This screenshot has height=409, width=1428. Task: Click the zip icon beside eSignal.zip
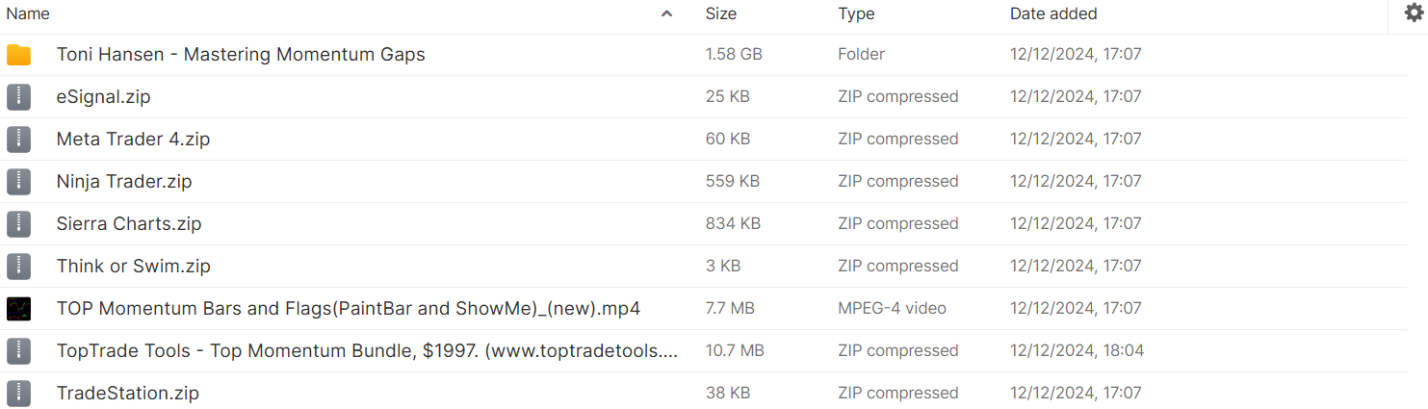coord(18,97)
